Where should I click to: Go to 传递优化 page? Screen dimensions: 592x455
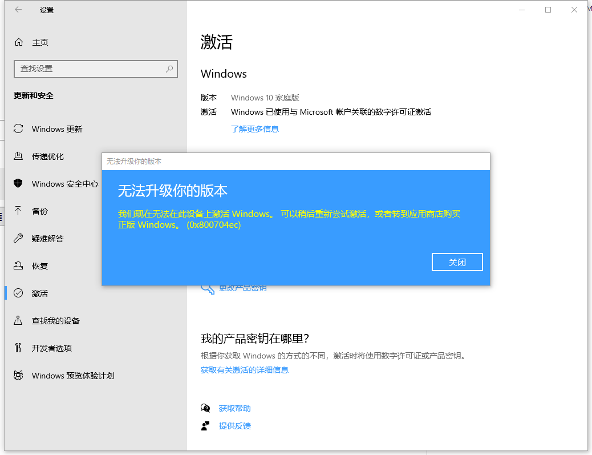[x=48, y=156]
